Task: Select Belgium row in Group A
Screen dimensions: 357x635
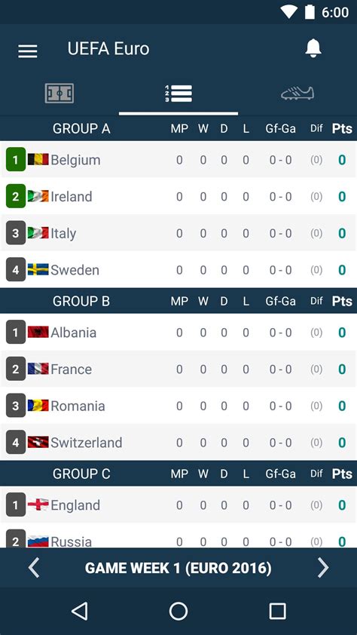Action: (x=178, y=160)
